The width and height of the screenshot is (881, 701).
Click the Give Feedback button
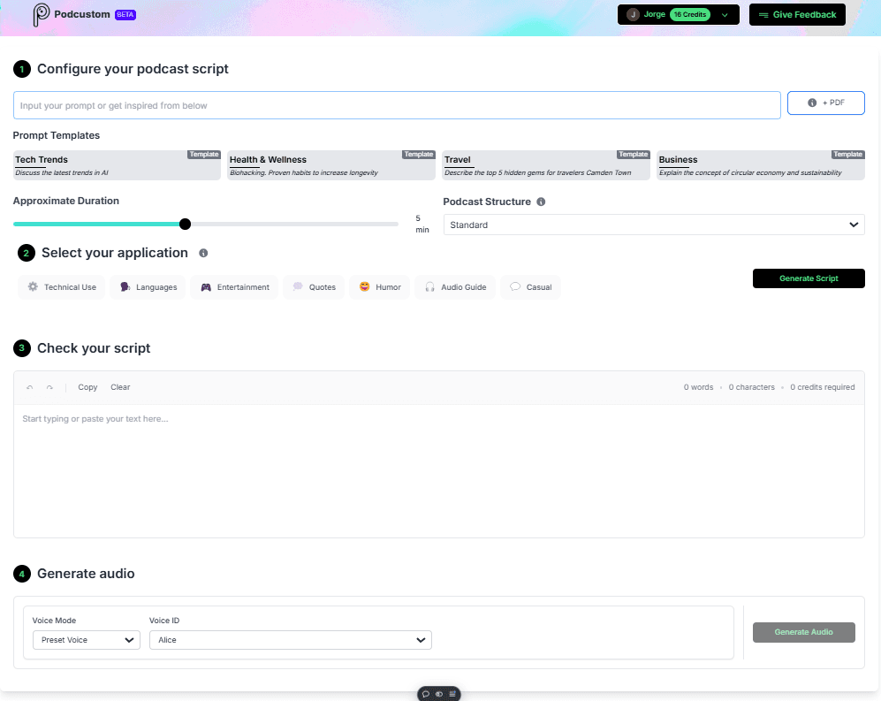[796, 14]
